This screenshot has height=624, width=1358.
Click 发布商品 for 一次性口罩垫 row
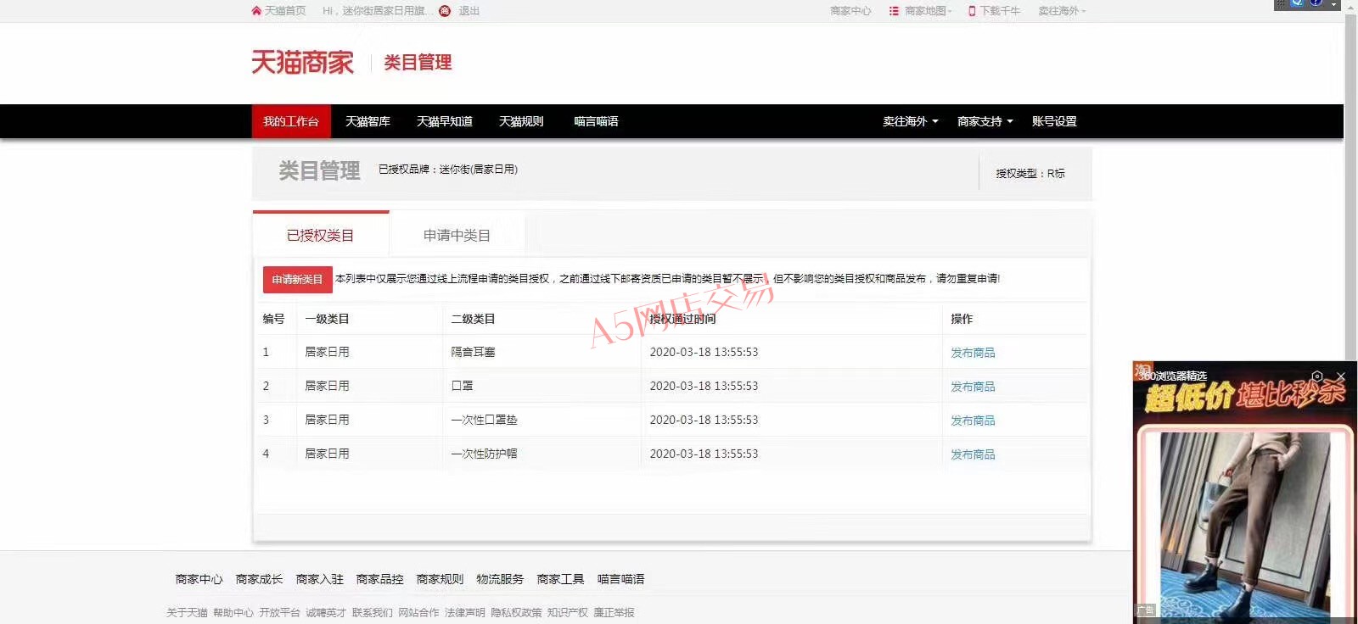tap(973, 421)
